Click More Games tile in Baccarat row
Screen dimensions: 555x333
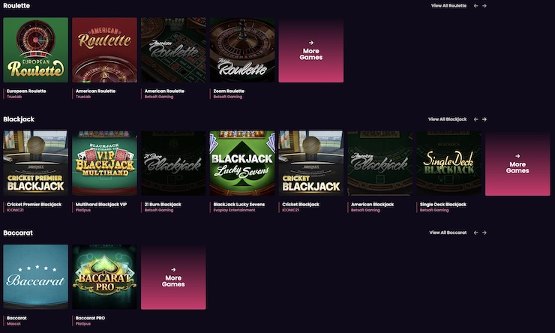tap(173, 277)
